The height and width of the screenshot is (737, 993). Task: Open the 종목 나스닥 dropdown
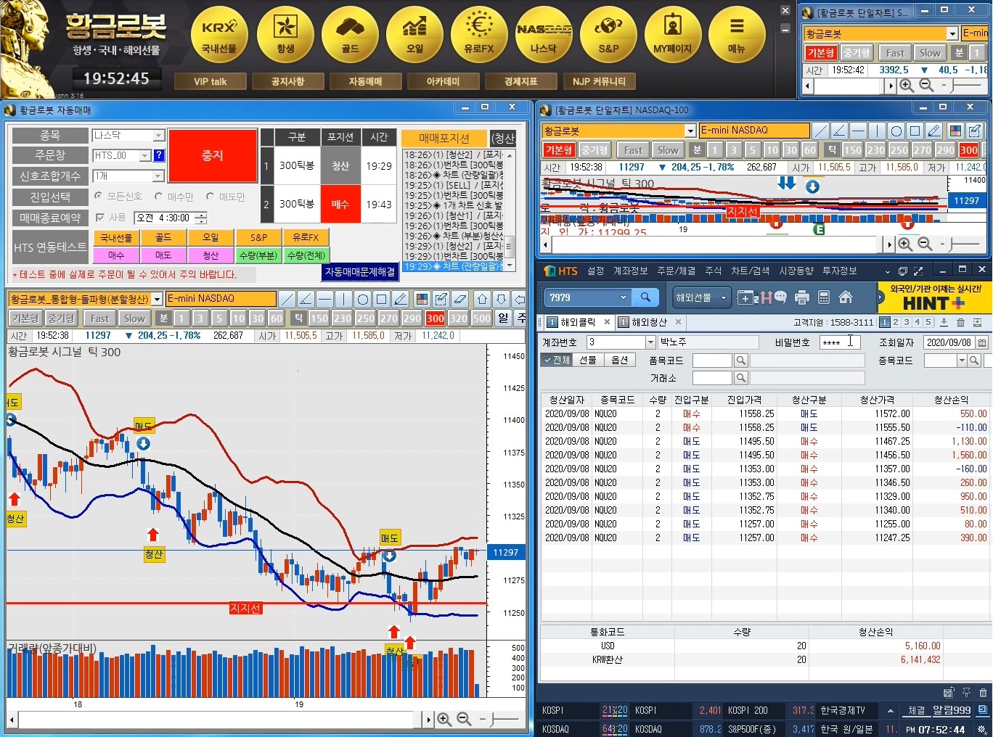coord(158,136)
